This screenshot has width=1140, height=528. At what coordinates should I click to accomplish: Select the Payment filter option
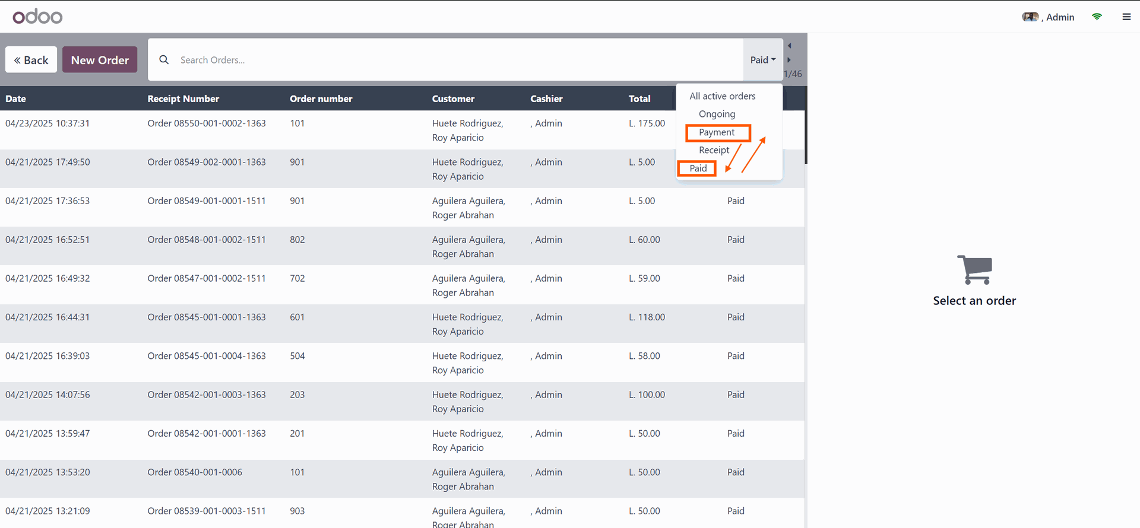point(717,132)
